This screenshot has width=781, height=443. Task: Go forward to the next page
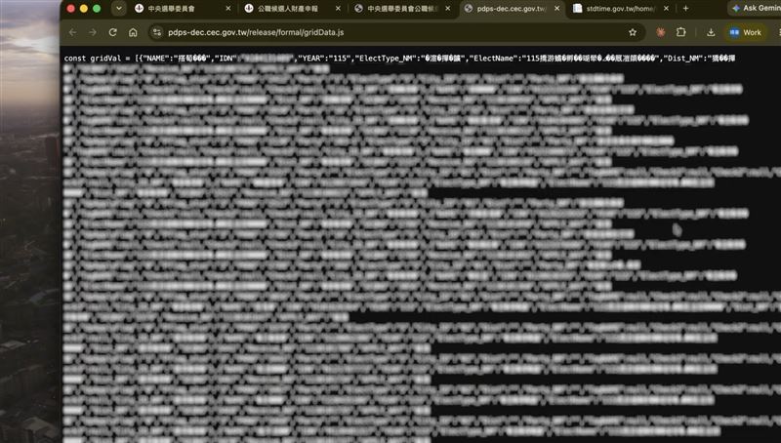(93, 32)
